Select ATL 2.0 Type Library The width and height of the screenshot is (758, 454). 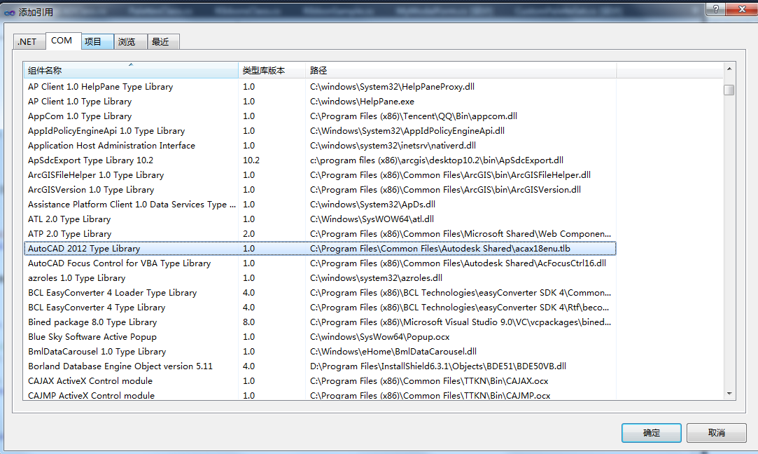[x=320, y=219]
